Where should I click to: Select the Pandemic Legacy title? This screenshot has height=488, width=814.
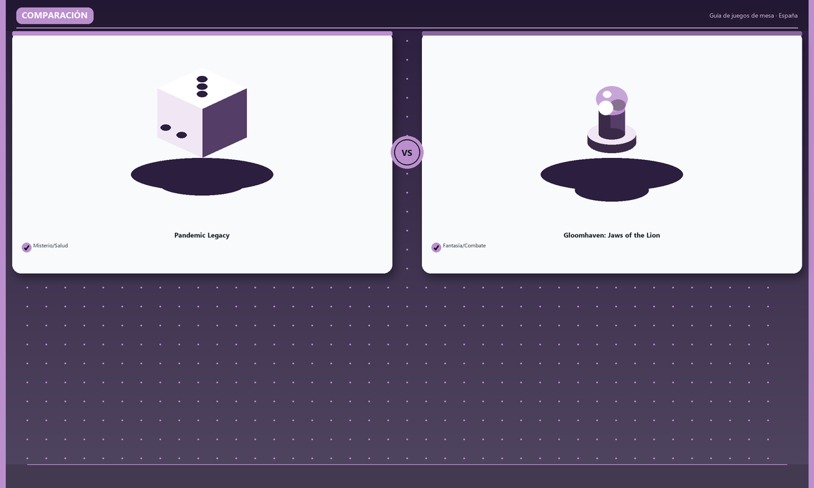202,235
